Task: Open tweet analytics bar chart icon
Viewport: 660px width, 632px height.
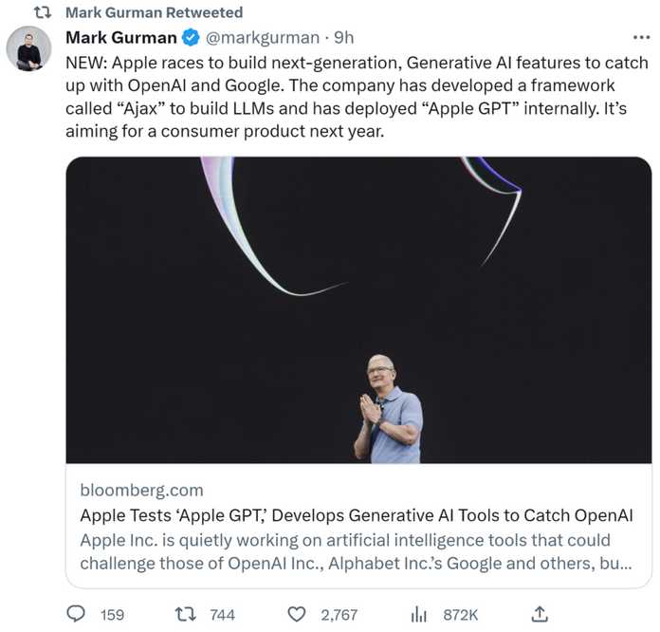Action: pyautogui.click(x=418, y=615)
